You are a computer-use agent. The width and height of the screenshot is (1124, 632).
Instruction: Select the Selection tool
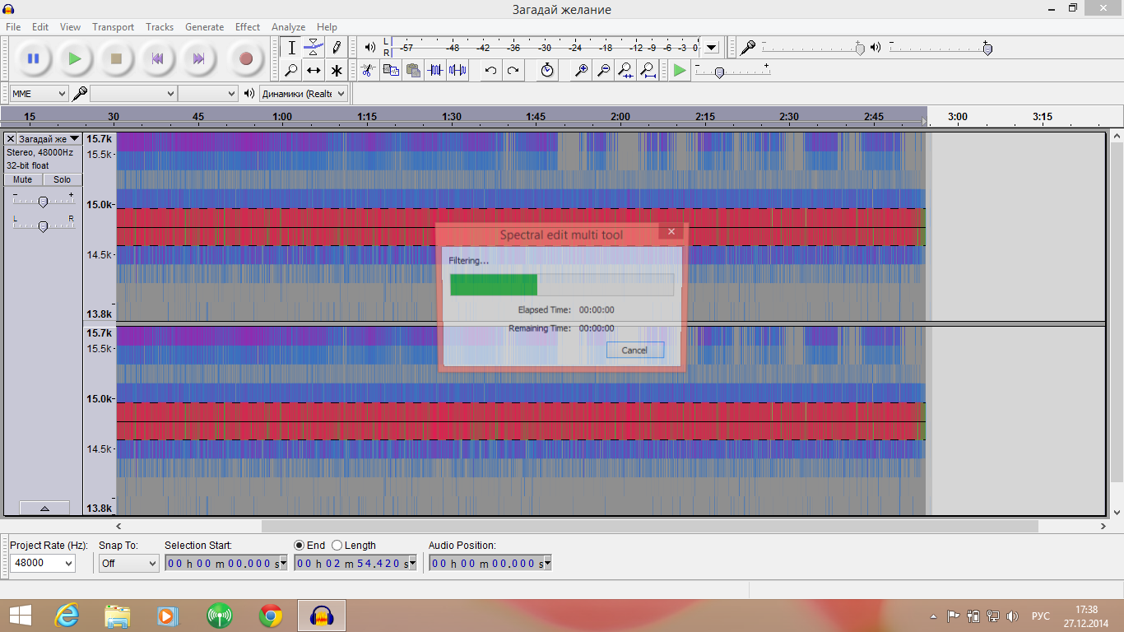290,47
